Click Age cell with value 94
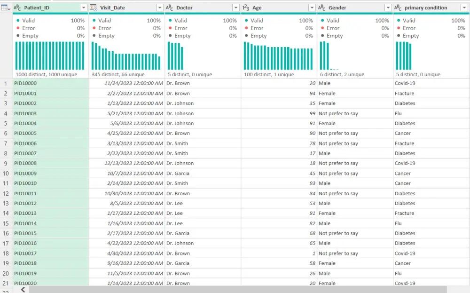 coord(279,93)
